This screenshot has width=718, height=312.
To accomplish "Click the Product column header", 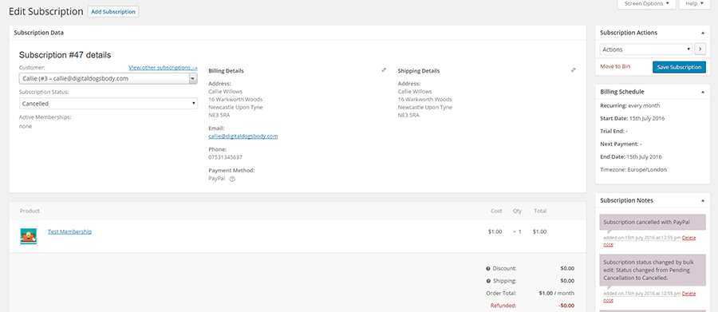I will pos(30,211).
